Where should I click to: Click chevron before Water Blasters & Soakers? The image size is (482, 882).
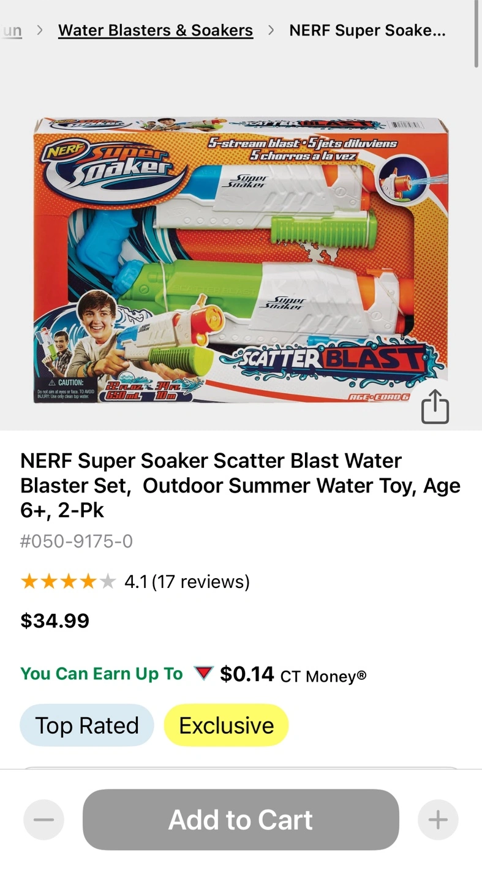[x=40, y=30]
